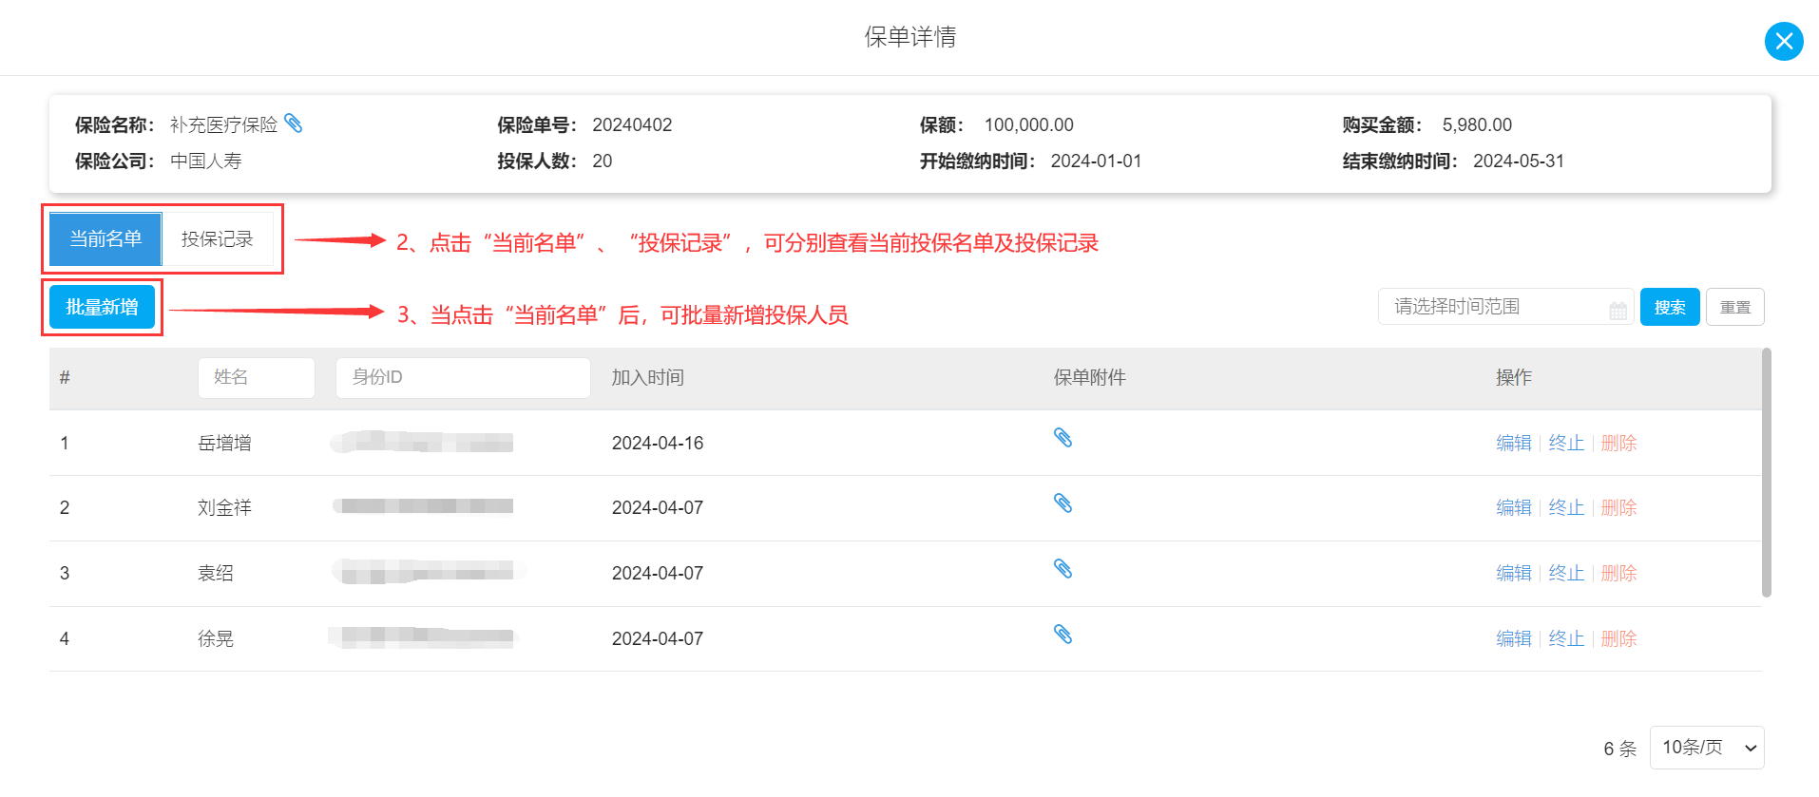
Task: Switch to the 投保记录 tab
Action: pyautogui.click(x=218, y=238)
